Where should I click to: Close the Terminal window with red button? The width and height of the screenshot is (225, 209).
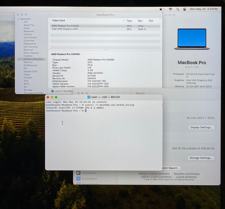(x=48, y=97)
